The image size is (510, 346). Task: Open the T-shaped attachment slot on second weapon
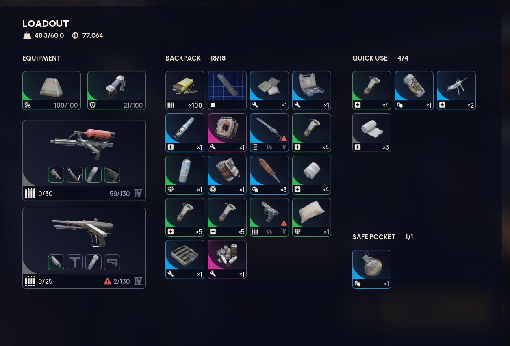coord(75,262)
